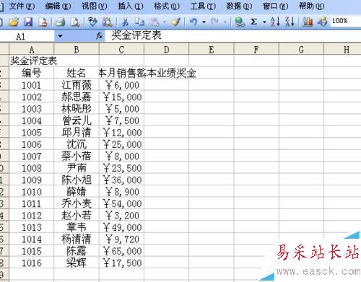Open the 窗口(W) menu
Screen dimensions: 361x282
point(275,6)
